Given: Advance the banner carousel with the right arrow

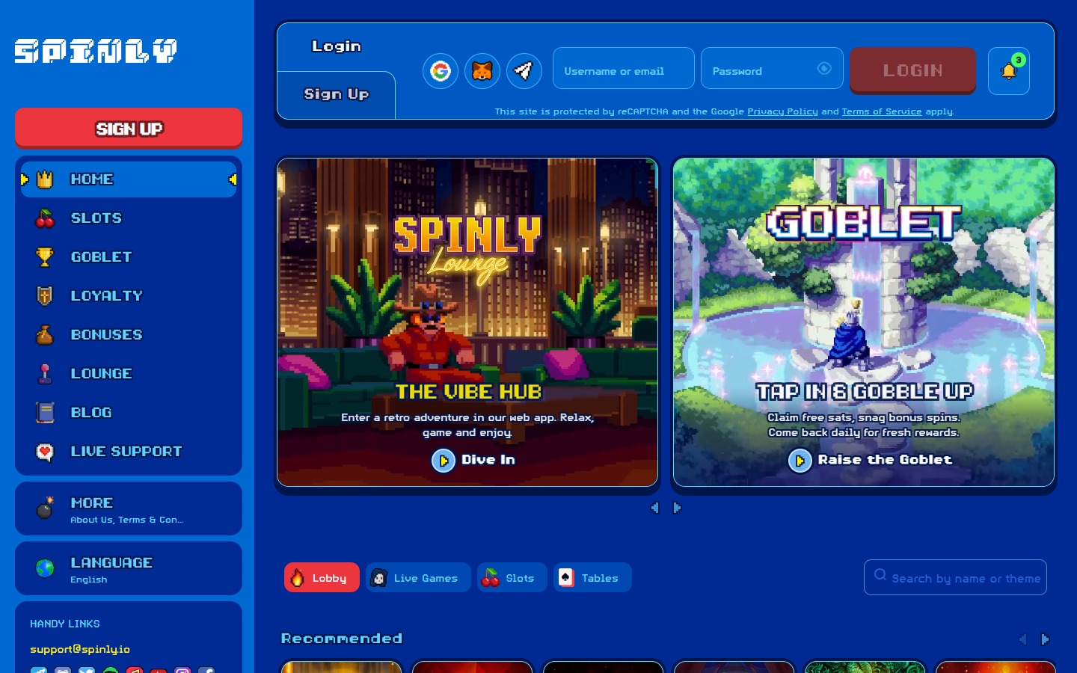Looking at the screenshot, I should (x=677, y=508).
